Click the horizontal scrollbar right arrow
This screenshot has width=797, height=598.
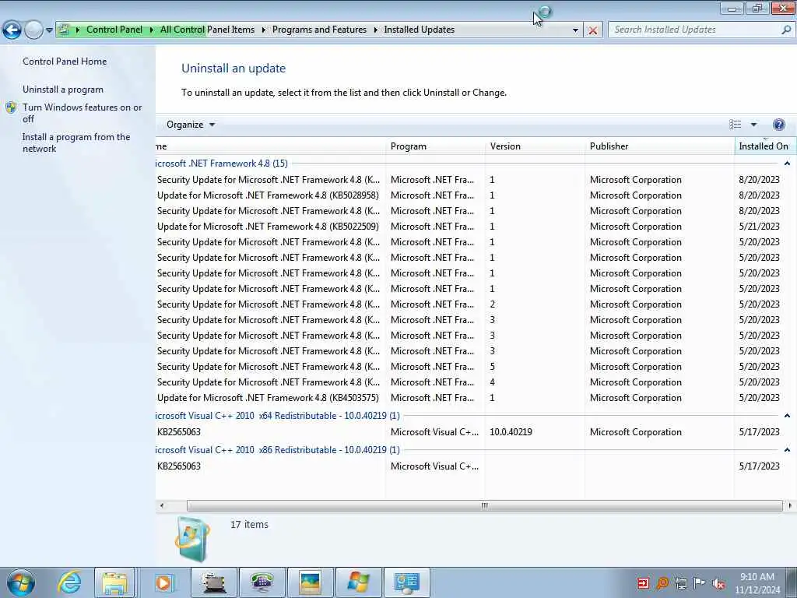click(x=790, y=505)
